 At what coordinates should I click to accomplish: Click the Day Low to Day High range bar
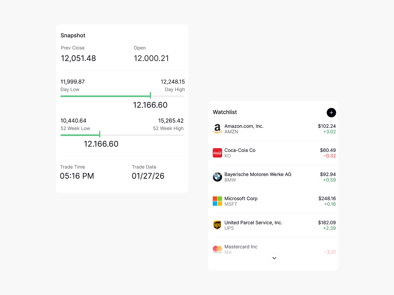coord(122,96)
